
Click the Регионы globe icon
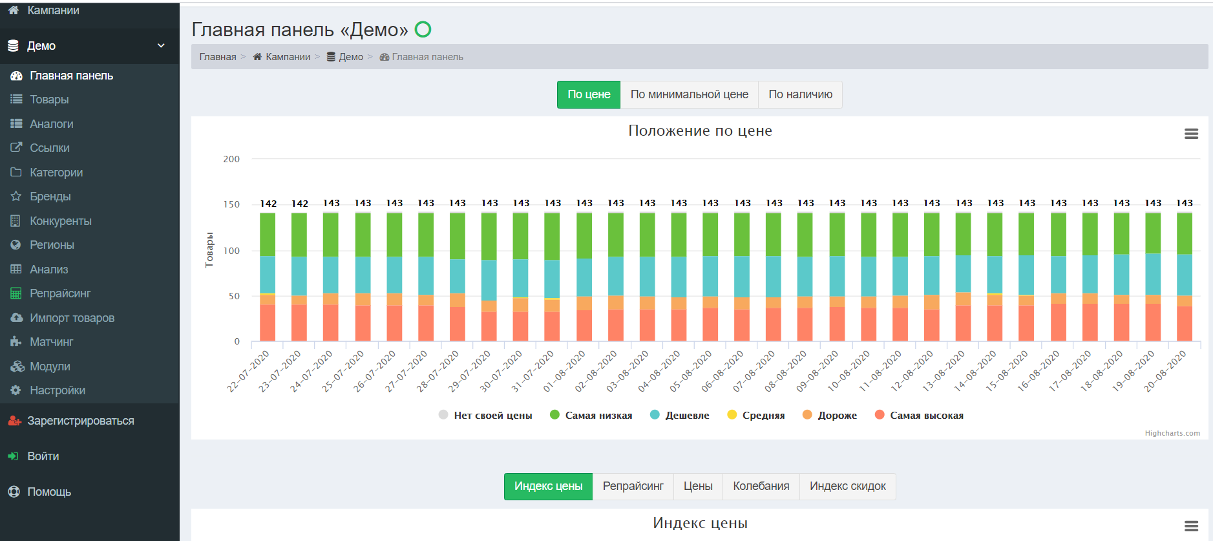pyautogui.click(x=16, y=245)
